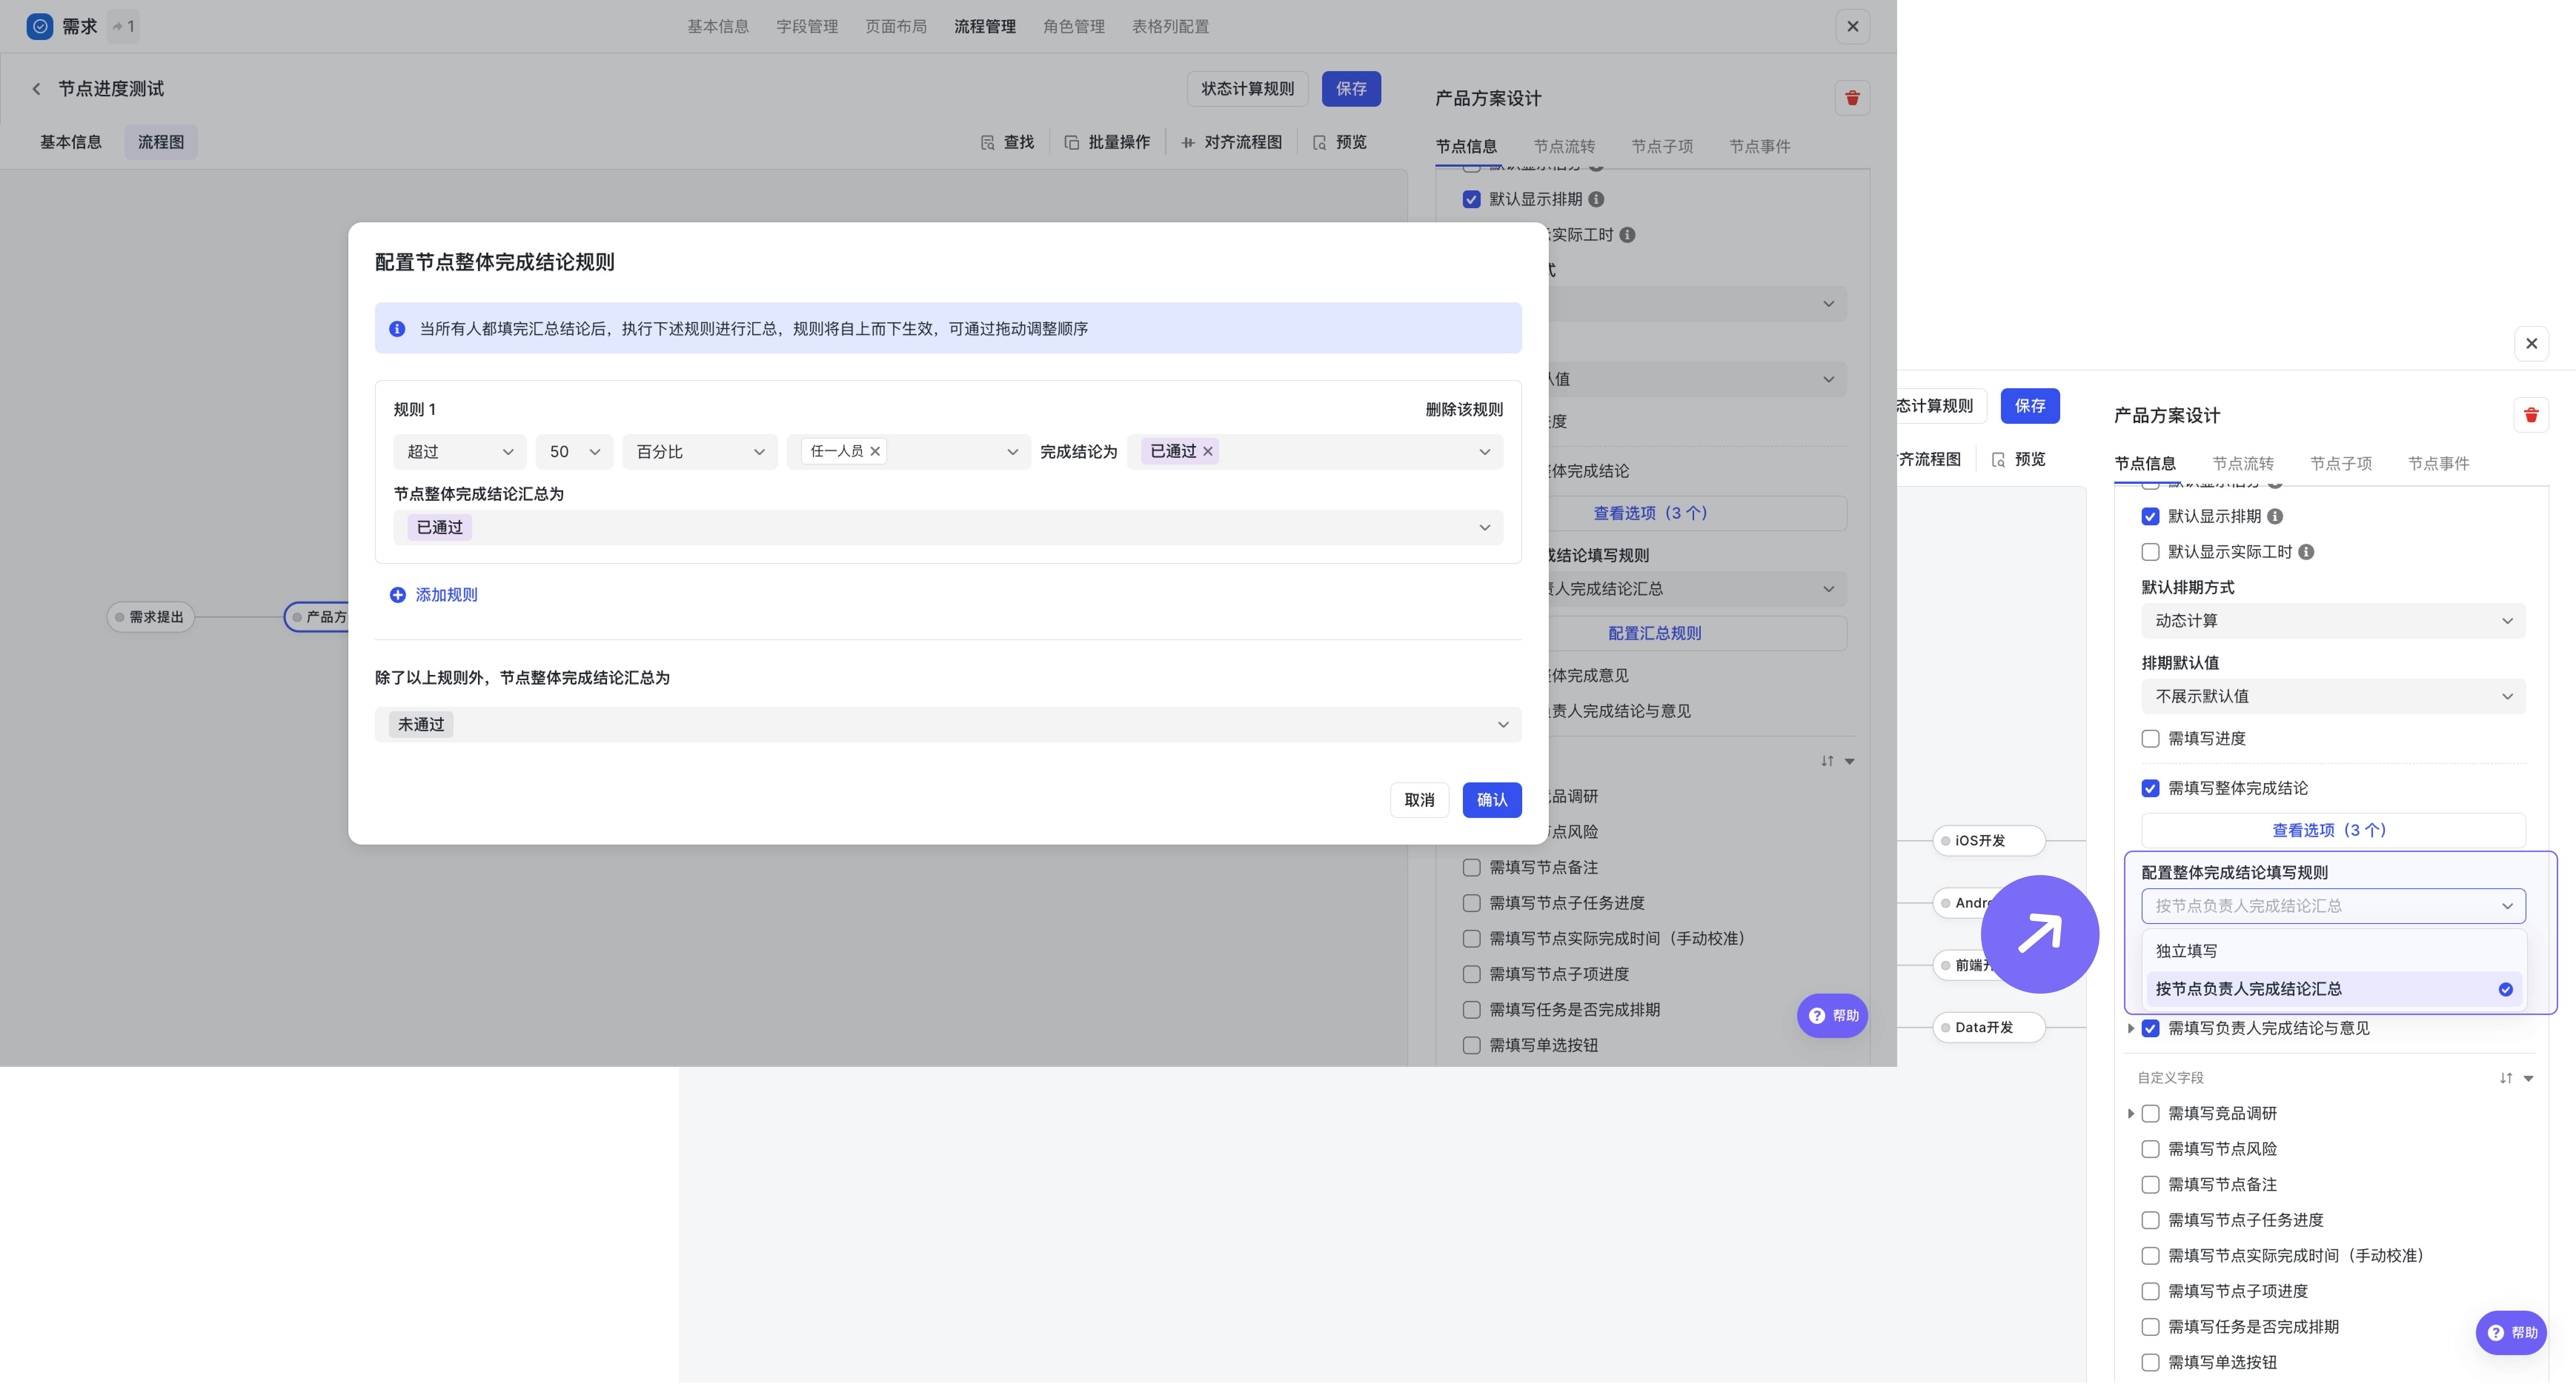The image size is (2576, 1384).
Task: Click 保存 in the bright right panel
Action: [x=2030, y=406]
